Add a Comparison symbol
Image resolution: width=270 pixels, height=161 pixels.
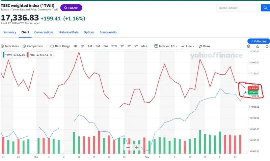point(33,46)
